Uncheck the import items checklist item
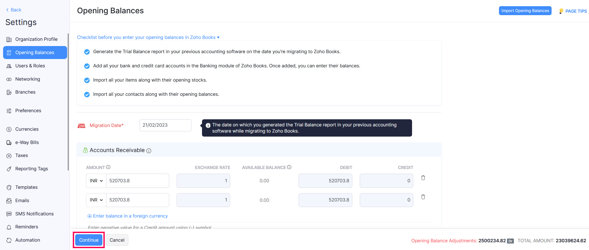The width and height of the screenshot is (589, 250). click(x=87, y=80)
